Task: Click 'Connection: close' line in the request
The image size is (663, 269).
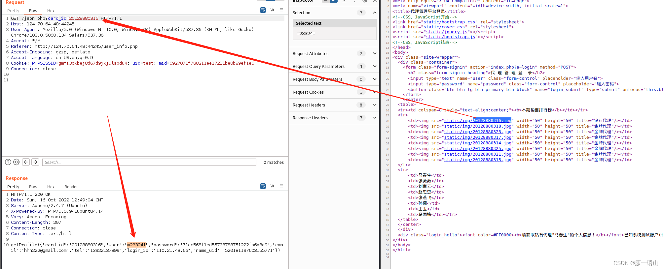Action: coord(33,69)
